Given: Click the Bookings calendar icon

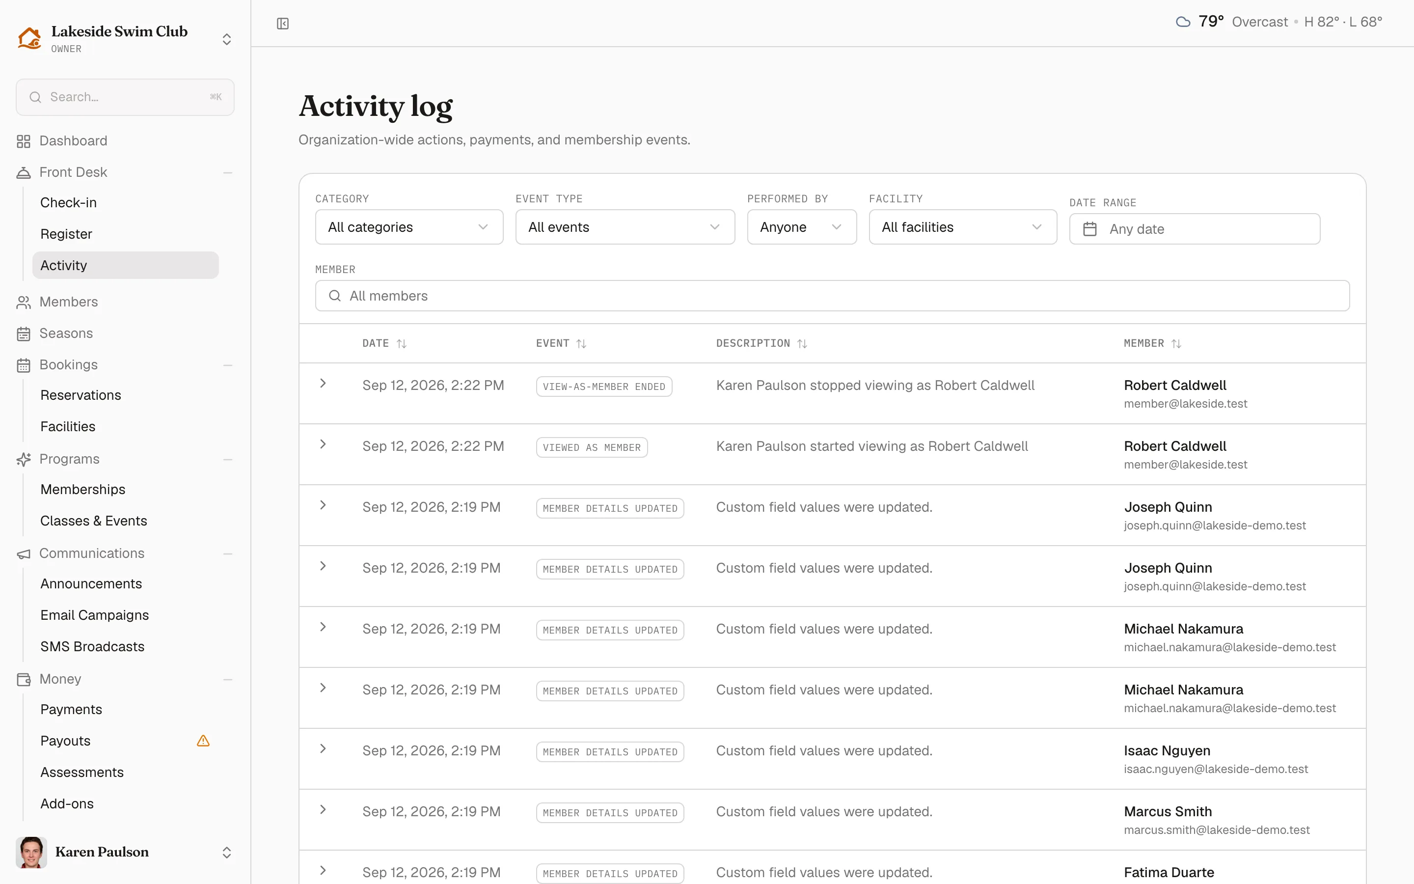Looking at the screenshot, I should pos(24,365).
